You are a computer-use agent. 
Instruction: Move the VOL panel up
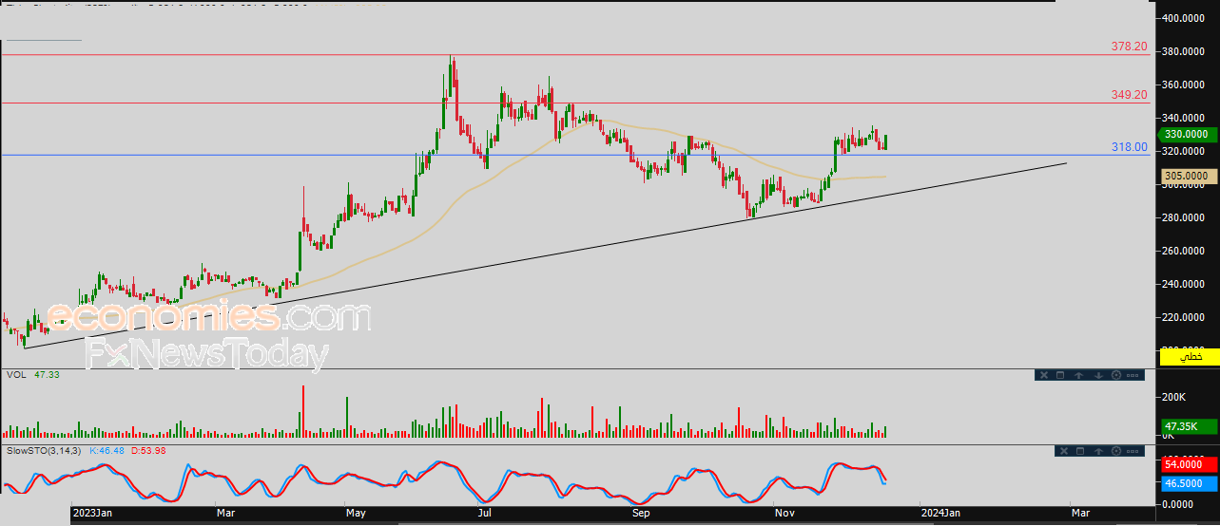[1078, 375]
